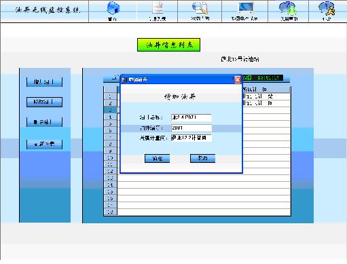
Task: Click the first left sidebar button
Action: click(44, 82)
